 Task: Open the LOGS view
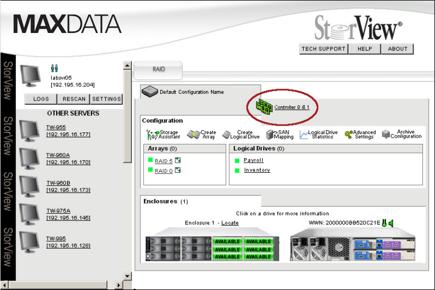click(x=41, y=99)
